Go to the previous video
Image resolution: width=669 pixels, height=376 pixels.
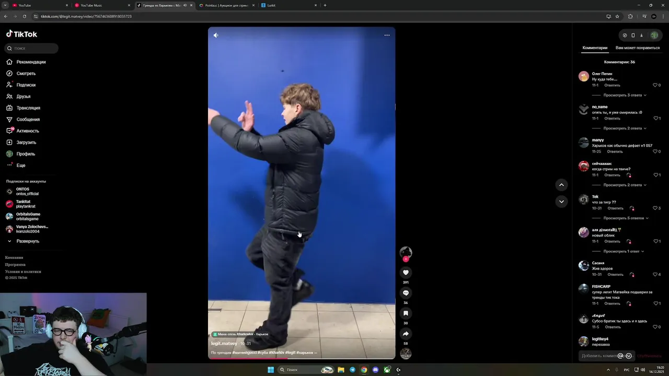tap(561, 184)
